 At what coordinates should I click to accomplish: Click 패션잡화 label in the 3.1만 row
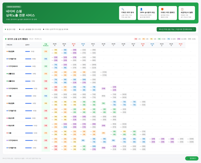(11, 51)
